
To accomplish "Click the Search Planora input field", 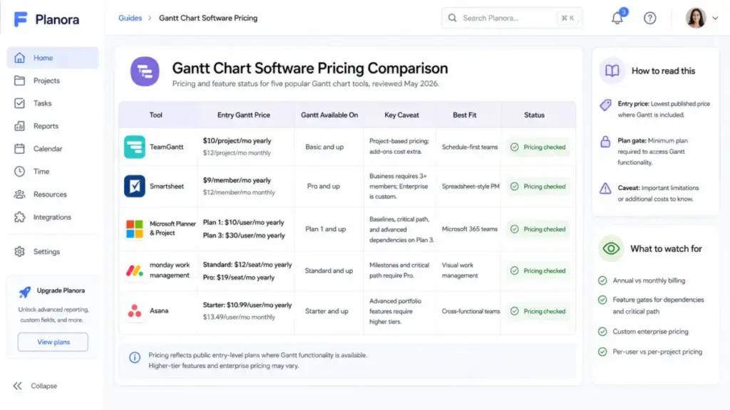I will [x=512, y=18].
